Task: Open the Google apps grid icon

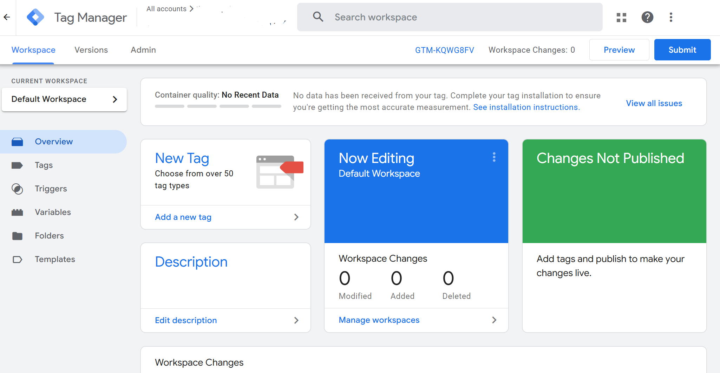Action: point(621,17)
